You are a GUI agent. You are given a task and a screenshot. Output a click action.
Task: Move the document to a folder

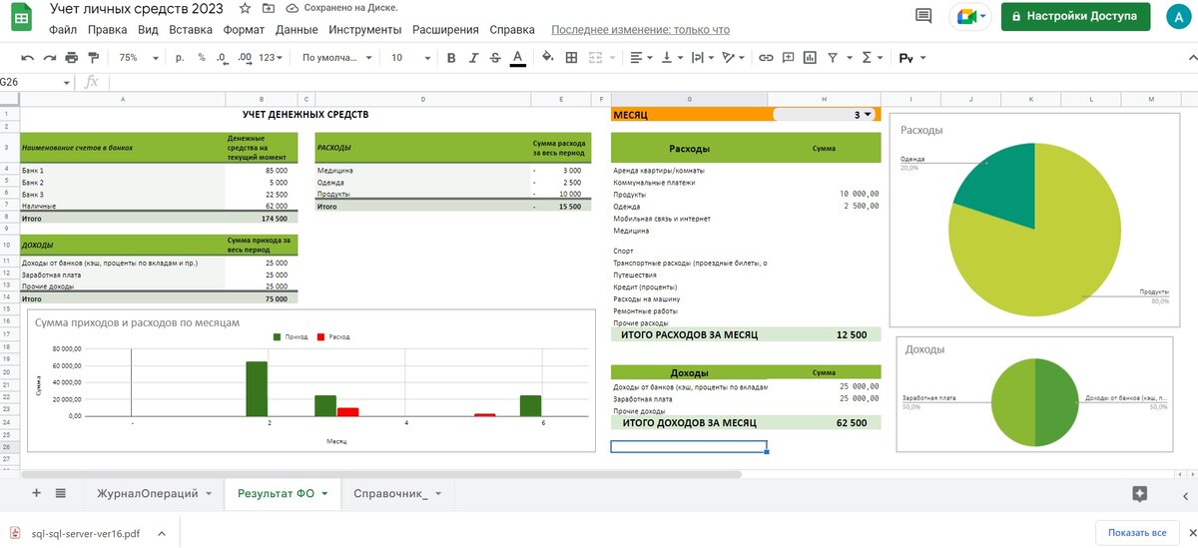coord(268,8)
